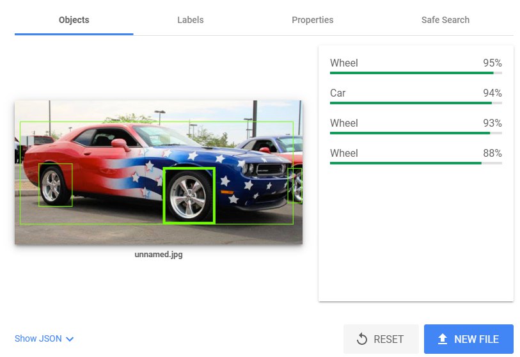Viewport: 520px width, 357px height.
Task: Click the Show JSON link text
Action: click(x=38, y=338)
